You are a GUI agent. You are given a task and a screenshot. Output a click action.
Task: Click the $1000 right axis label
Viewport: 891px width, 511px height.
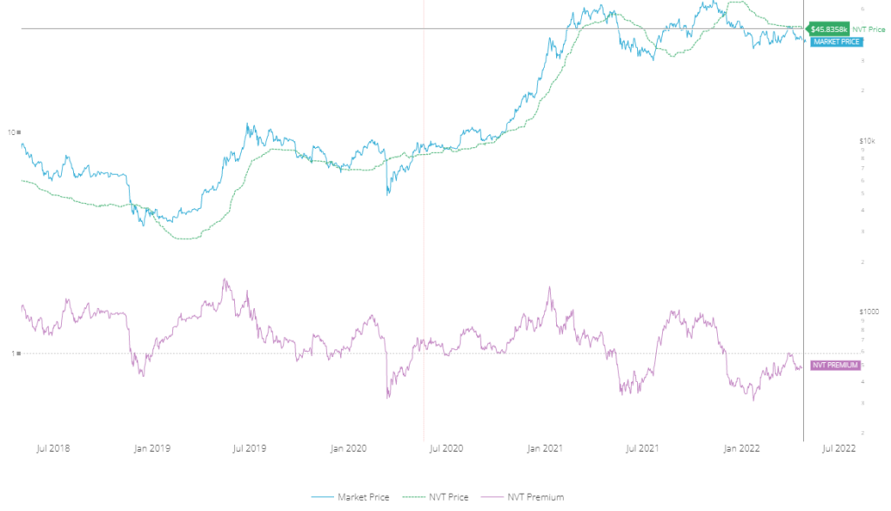[843, 311]
